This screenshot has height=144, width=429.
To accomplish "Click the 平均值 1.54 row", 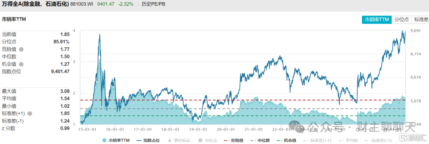I will [36, 99].
